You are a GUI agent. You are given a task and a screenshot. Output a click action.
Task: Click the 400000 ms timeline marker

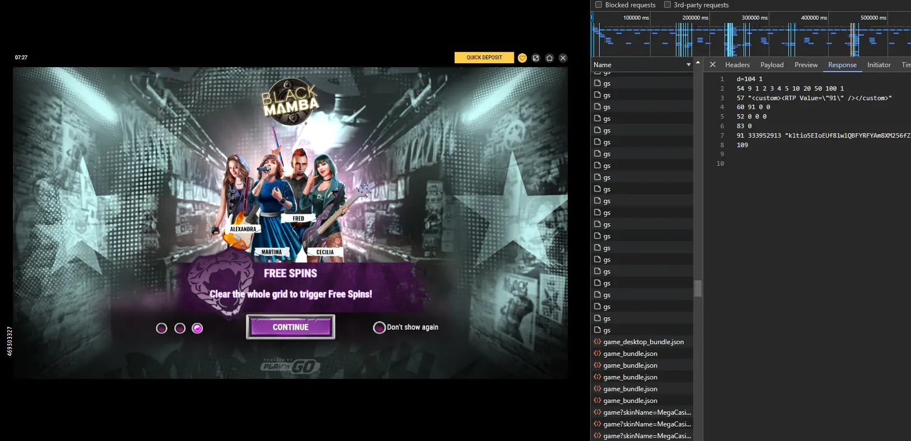coord(814,17)
